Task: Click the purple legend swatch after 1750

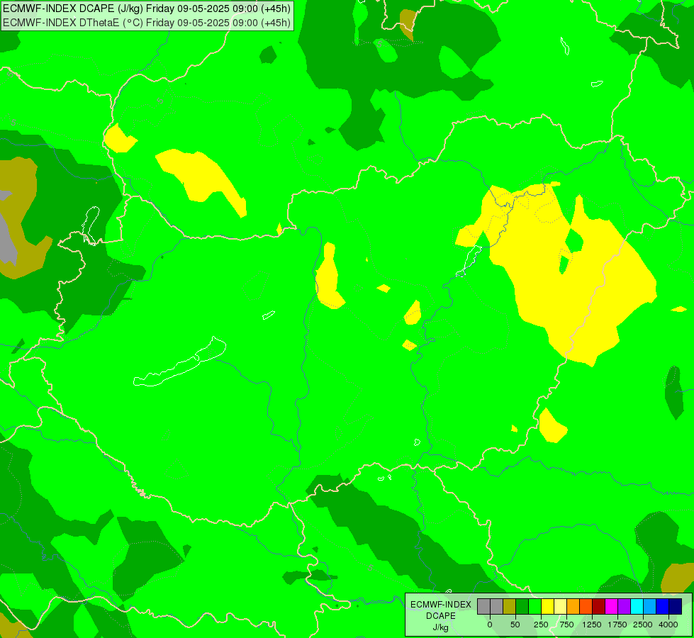Action: (624, 606)
